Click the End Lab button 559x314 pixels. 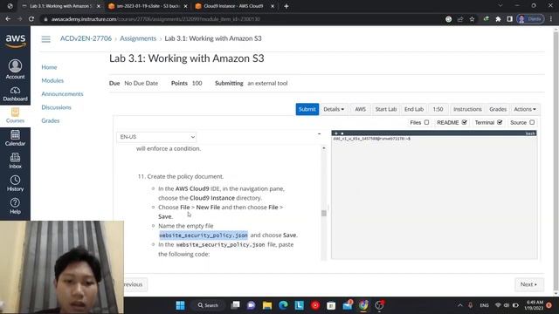pos(414,109)
